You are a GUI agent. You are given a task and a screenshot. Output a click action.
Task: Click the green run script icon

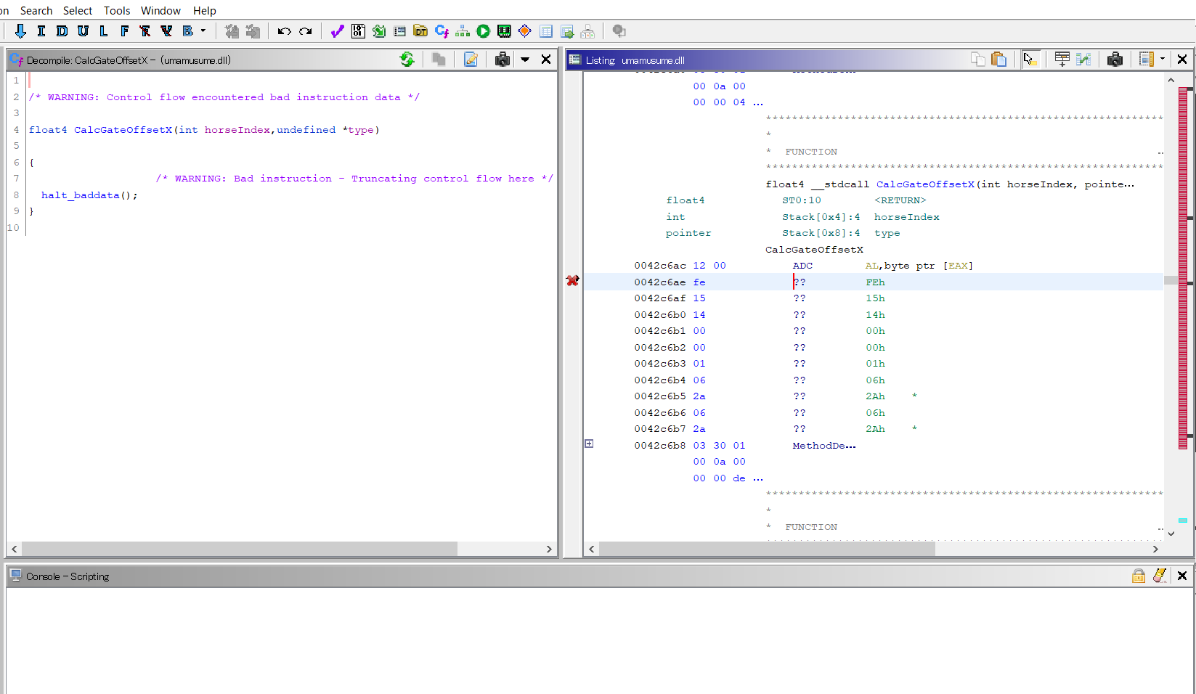(483, 30)
